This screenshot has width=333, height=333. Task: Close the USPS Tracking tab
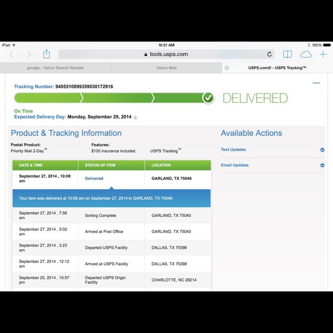(x=227, y=68)
